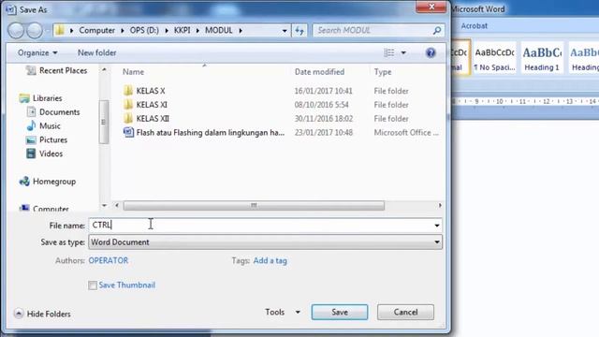
Task: Close the Save As dialog
Action: click(431, 7)
